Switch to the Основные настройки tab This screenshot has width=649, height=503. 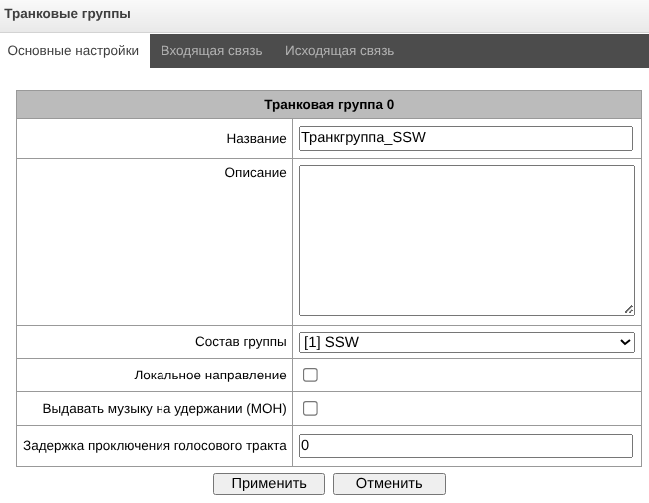click(x=73, y=51)
